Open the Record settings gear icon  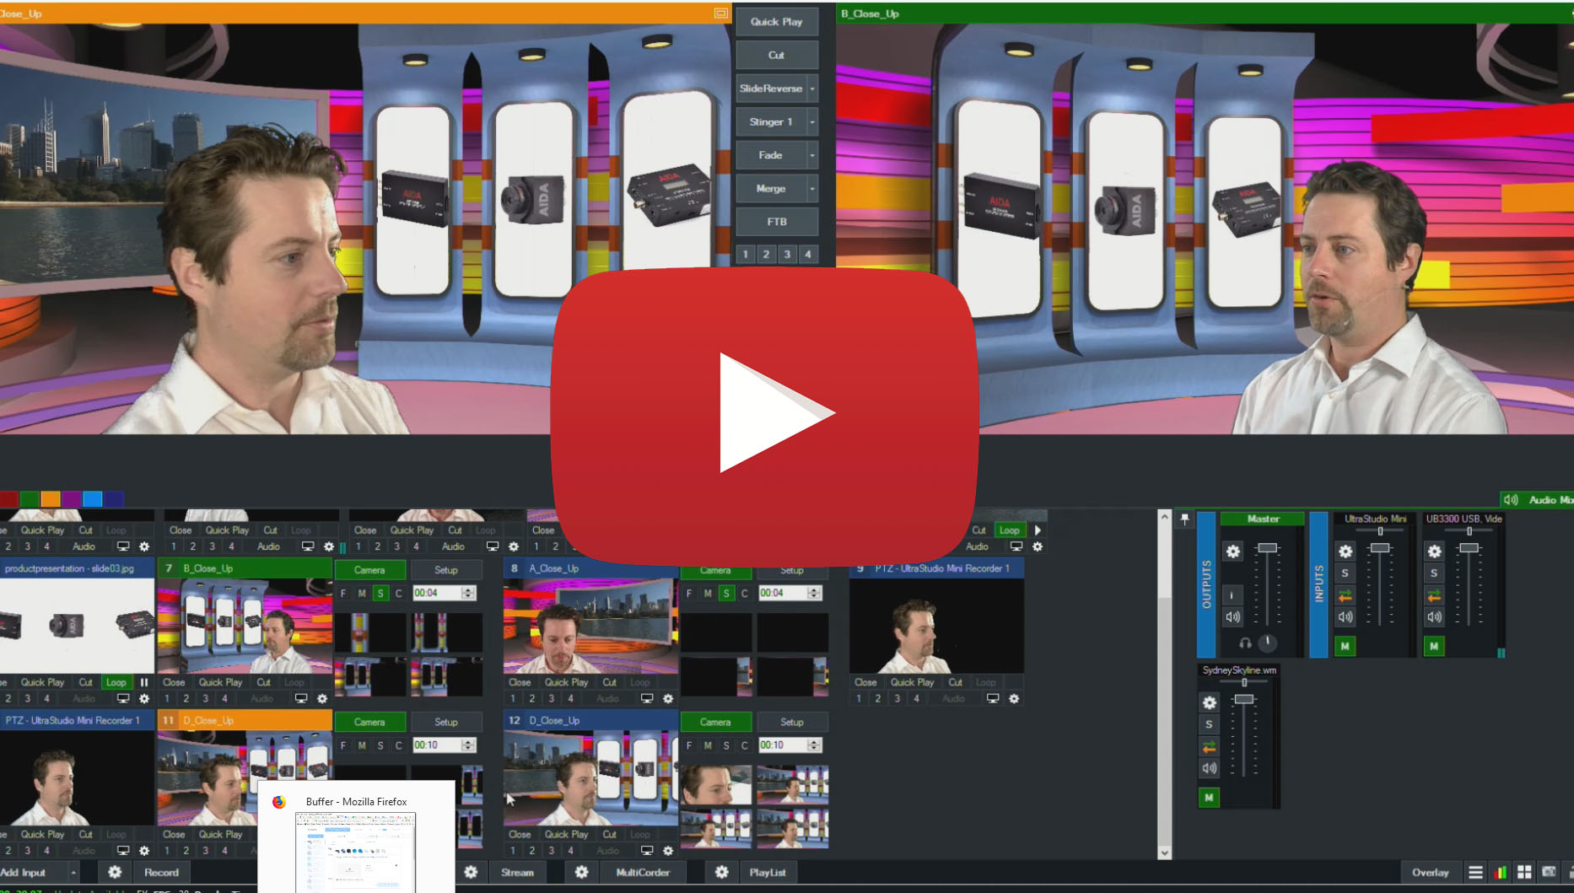[115, 872]
